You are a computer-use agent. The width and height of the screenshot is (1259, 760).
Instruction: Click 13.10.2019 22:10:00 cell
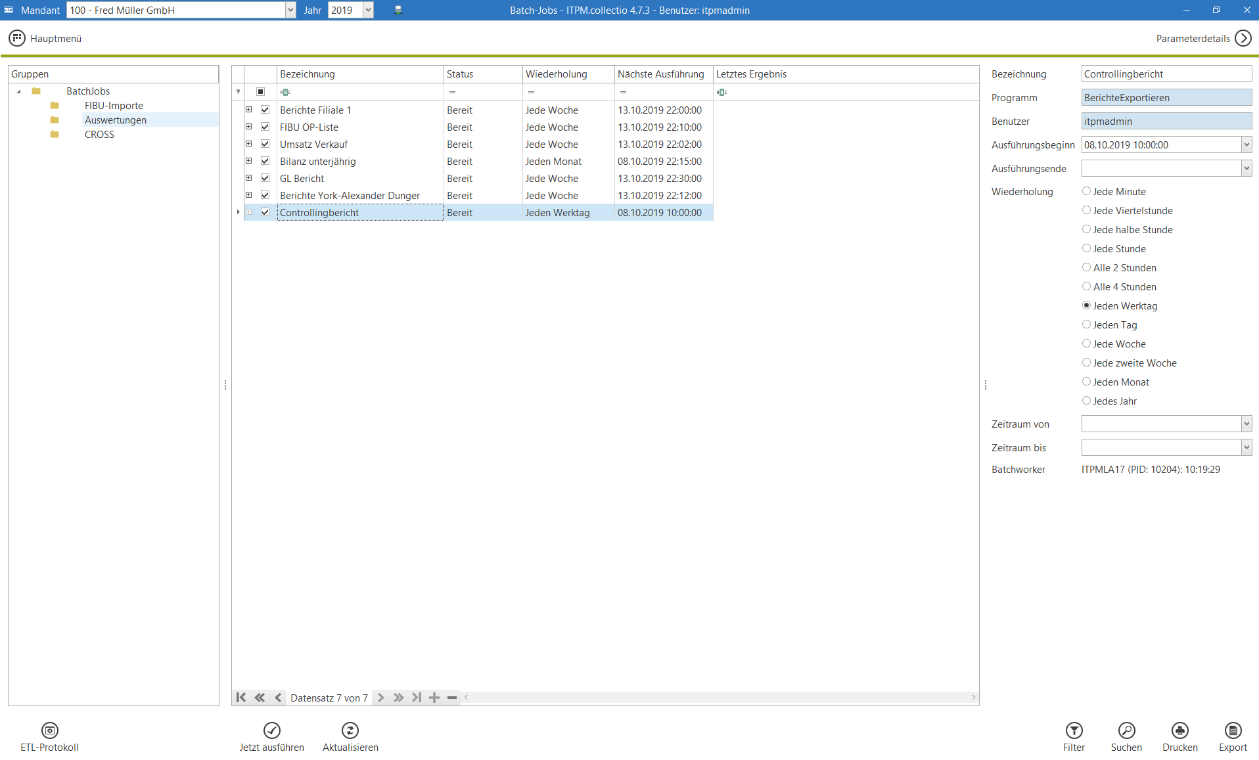664,127
